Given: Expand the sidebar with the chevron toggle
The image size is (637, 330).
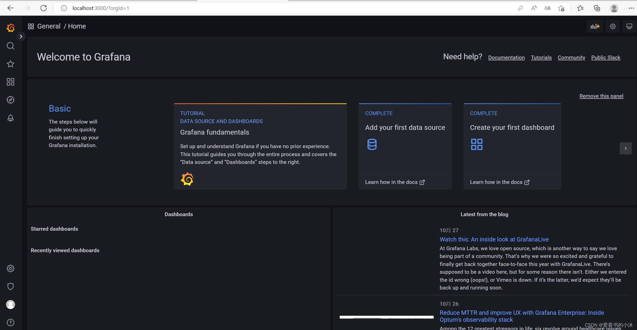Looking at the screenshot, I should coord(21,37).
